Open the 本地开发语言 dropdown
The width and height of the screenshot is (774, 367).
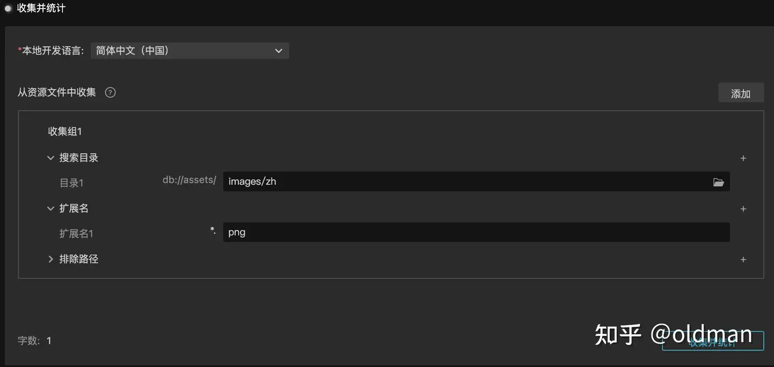(190, 51)
